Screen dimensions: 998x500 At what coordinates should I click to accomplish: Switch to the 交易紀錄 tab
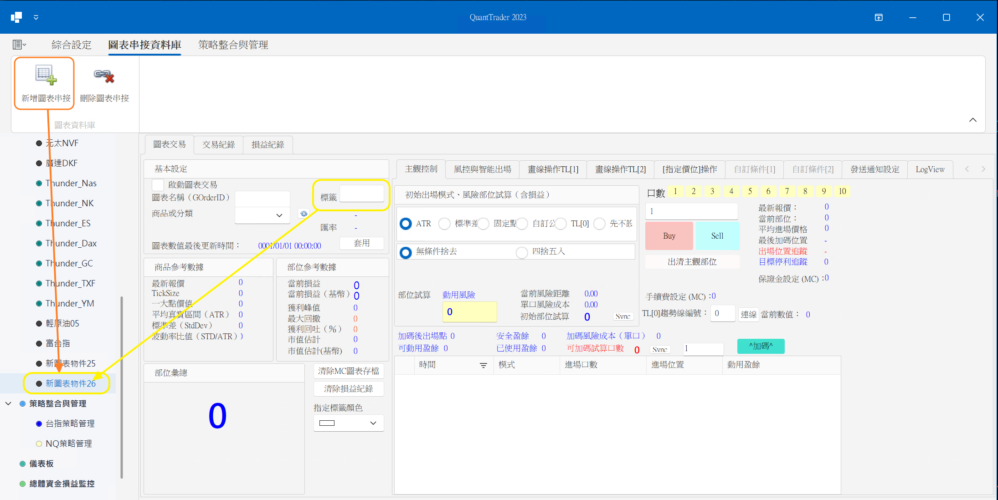[218, 144]
